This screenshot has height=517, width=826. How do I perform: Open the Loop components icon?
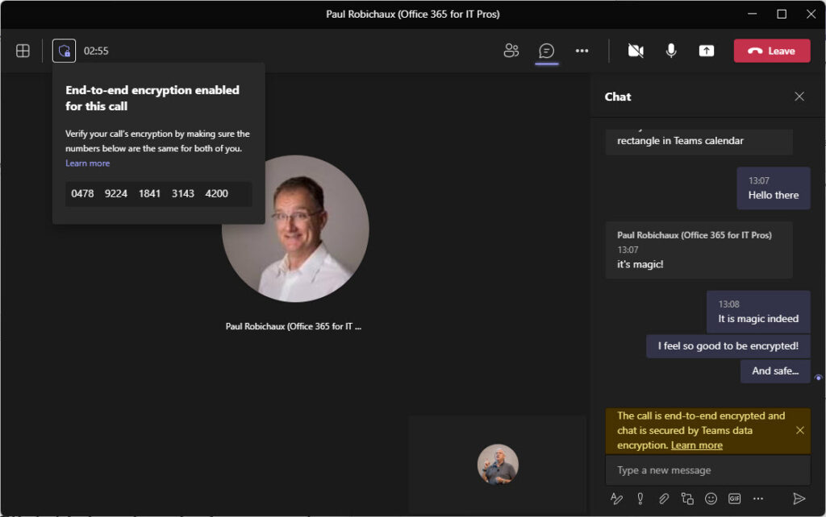[687, 498]
